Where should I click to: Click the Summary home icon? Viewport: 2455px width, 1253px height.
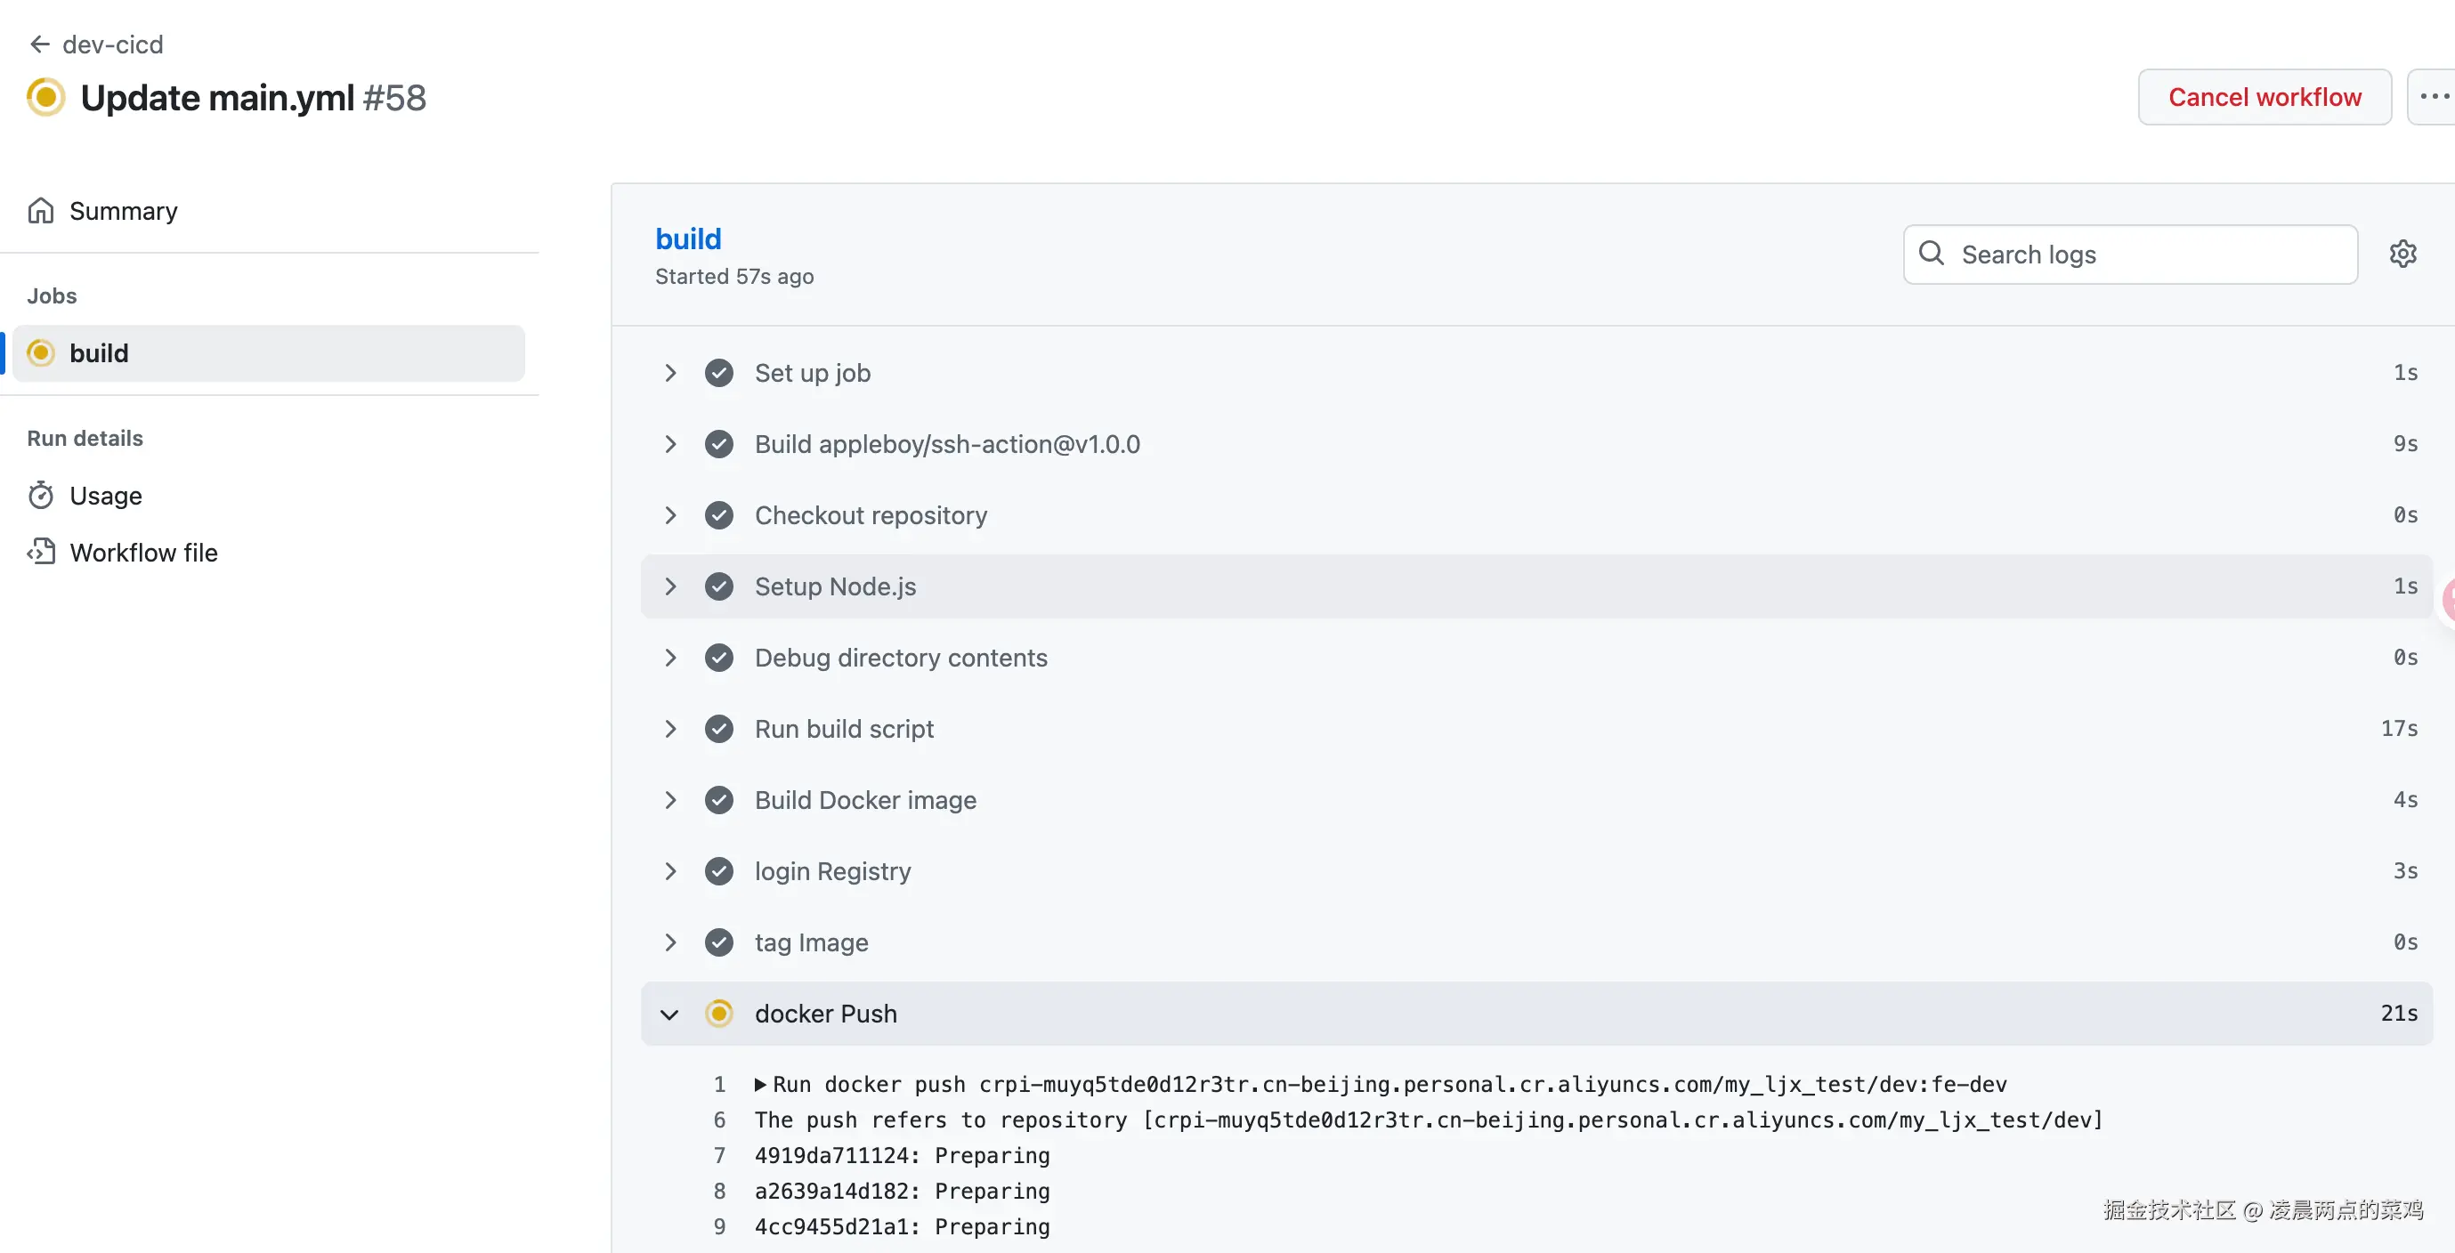click(41, 211)
